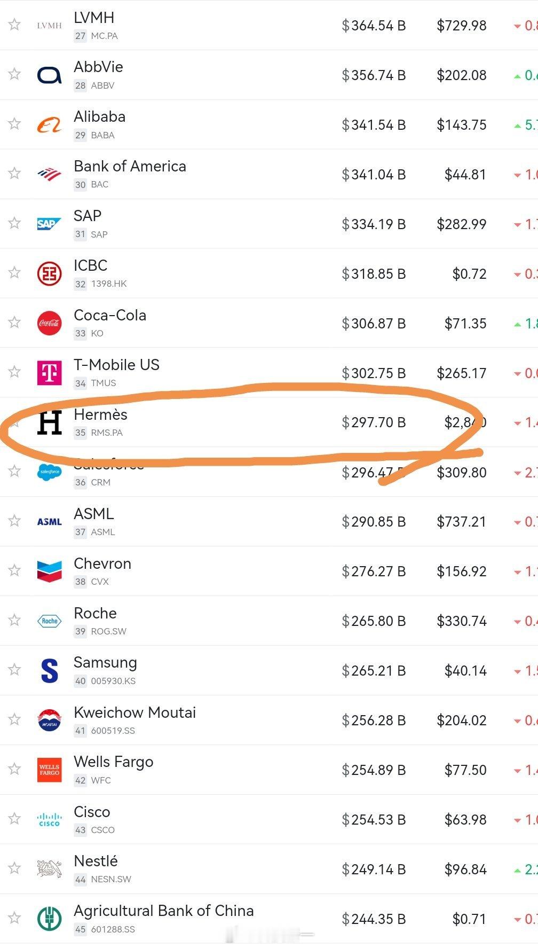Toggle favorite star for ASML

point(14,521)
